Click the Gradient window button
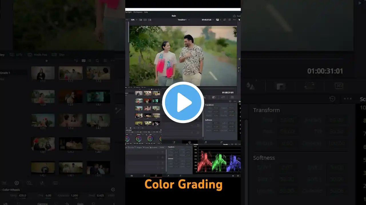Screen dimensions: 366x205 point(154,147)
